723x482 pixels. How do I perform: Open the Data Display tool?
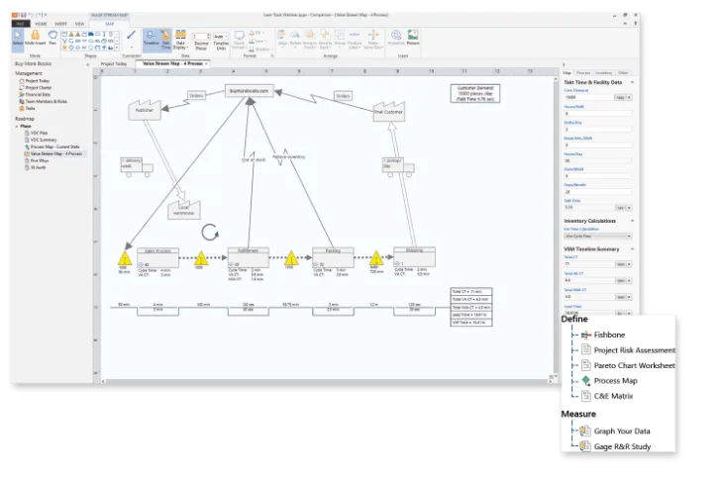pos(180,40)
